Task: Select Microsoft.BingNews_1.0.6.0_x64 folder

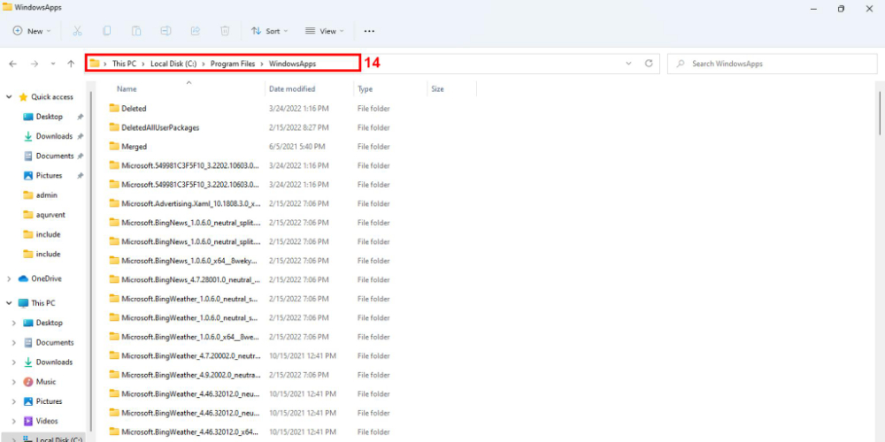Action: tap(189, 261)
